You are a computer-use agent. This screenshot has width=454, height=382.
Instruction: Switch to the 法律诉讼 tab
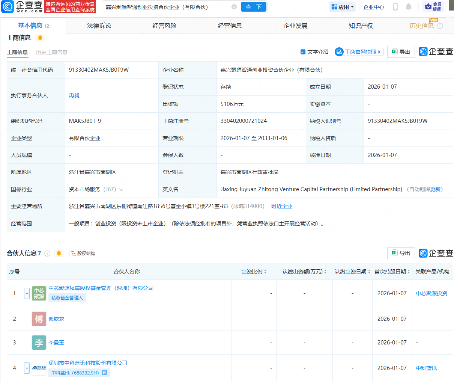99,26
